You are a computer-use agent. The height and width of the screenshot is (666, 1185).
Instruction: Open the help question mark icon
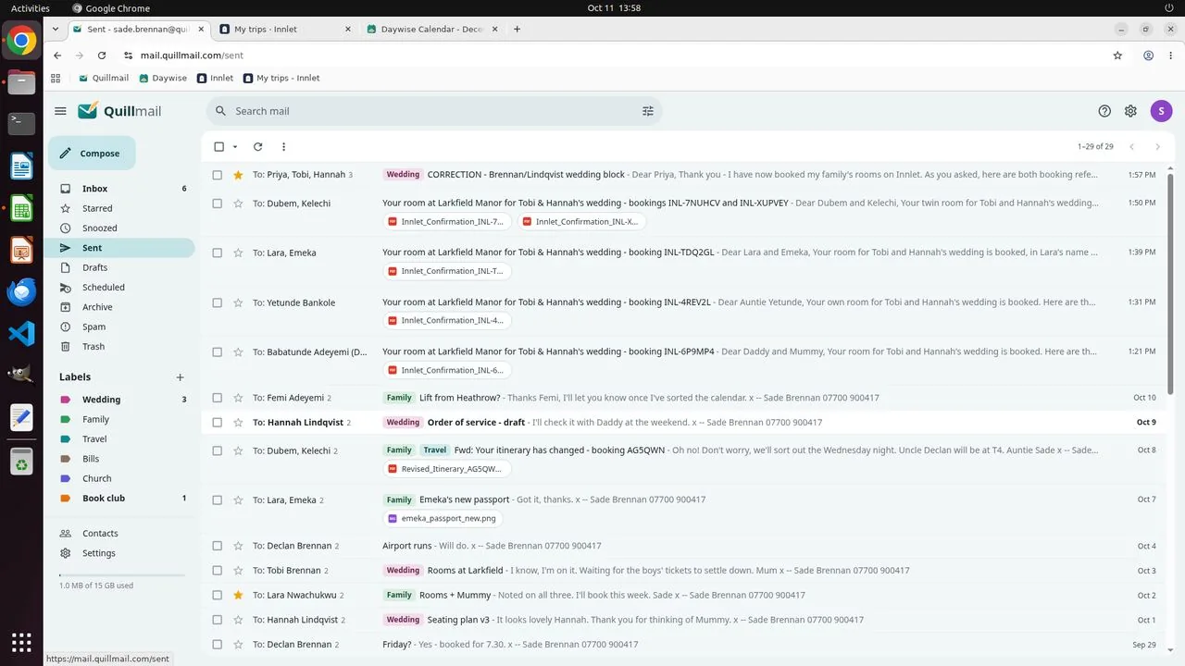tap(1104, 111)
